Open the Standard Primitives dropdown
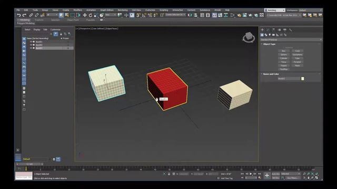337x189 pixels. [x=291, y=40]
